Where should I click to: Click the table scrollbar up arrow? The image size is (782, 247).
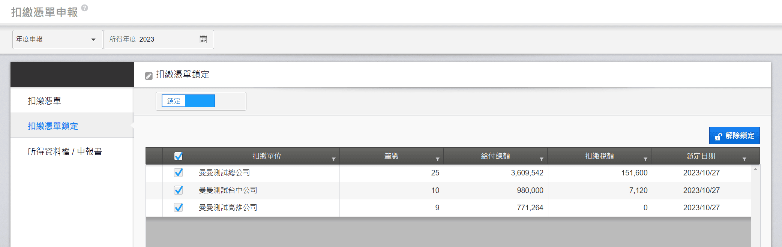click(x=755, y=169)
